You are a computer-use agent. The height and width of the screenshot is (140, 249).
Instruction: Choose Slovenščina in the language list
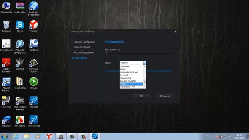[x=132, y=78]
